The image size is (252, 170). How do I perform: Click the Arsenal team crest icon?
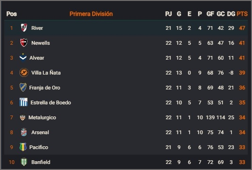24,132
